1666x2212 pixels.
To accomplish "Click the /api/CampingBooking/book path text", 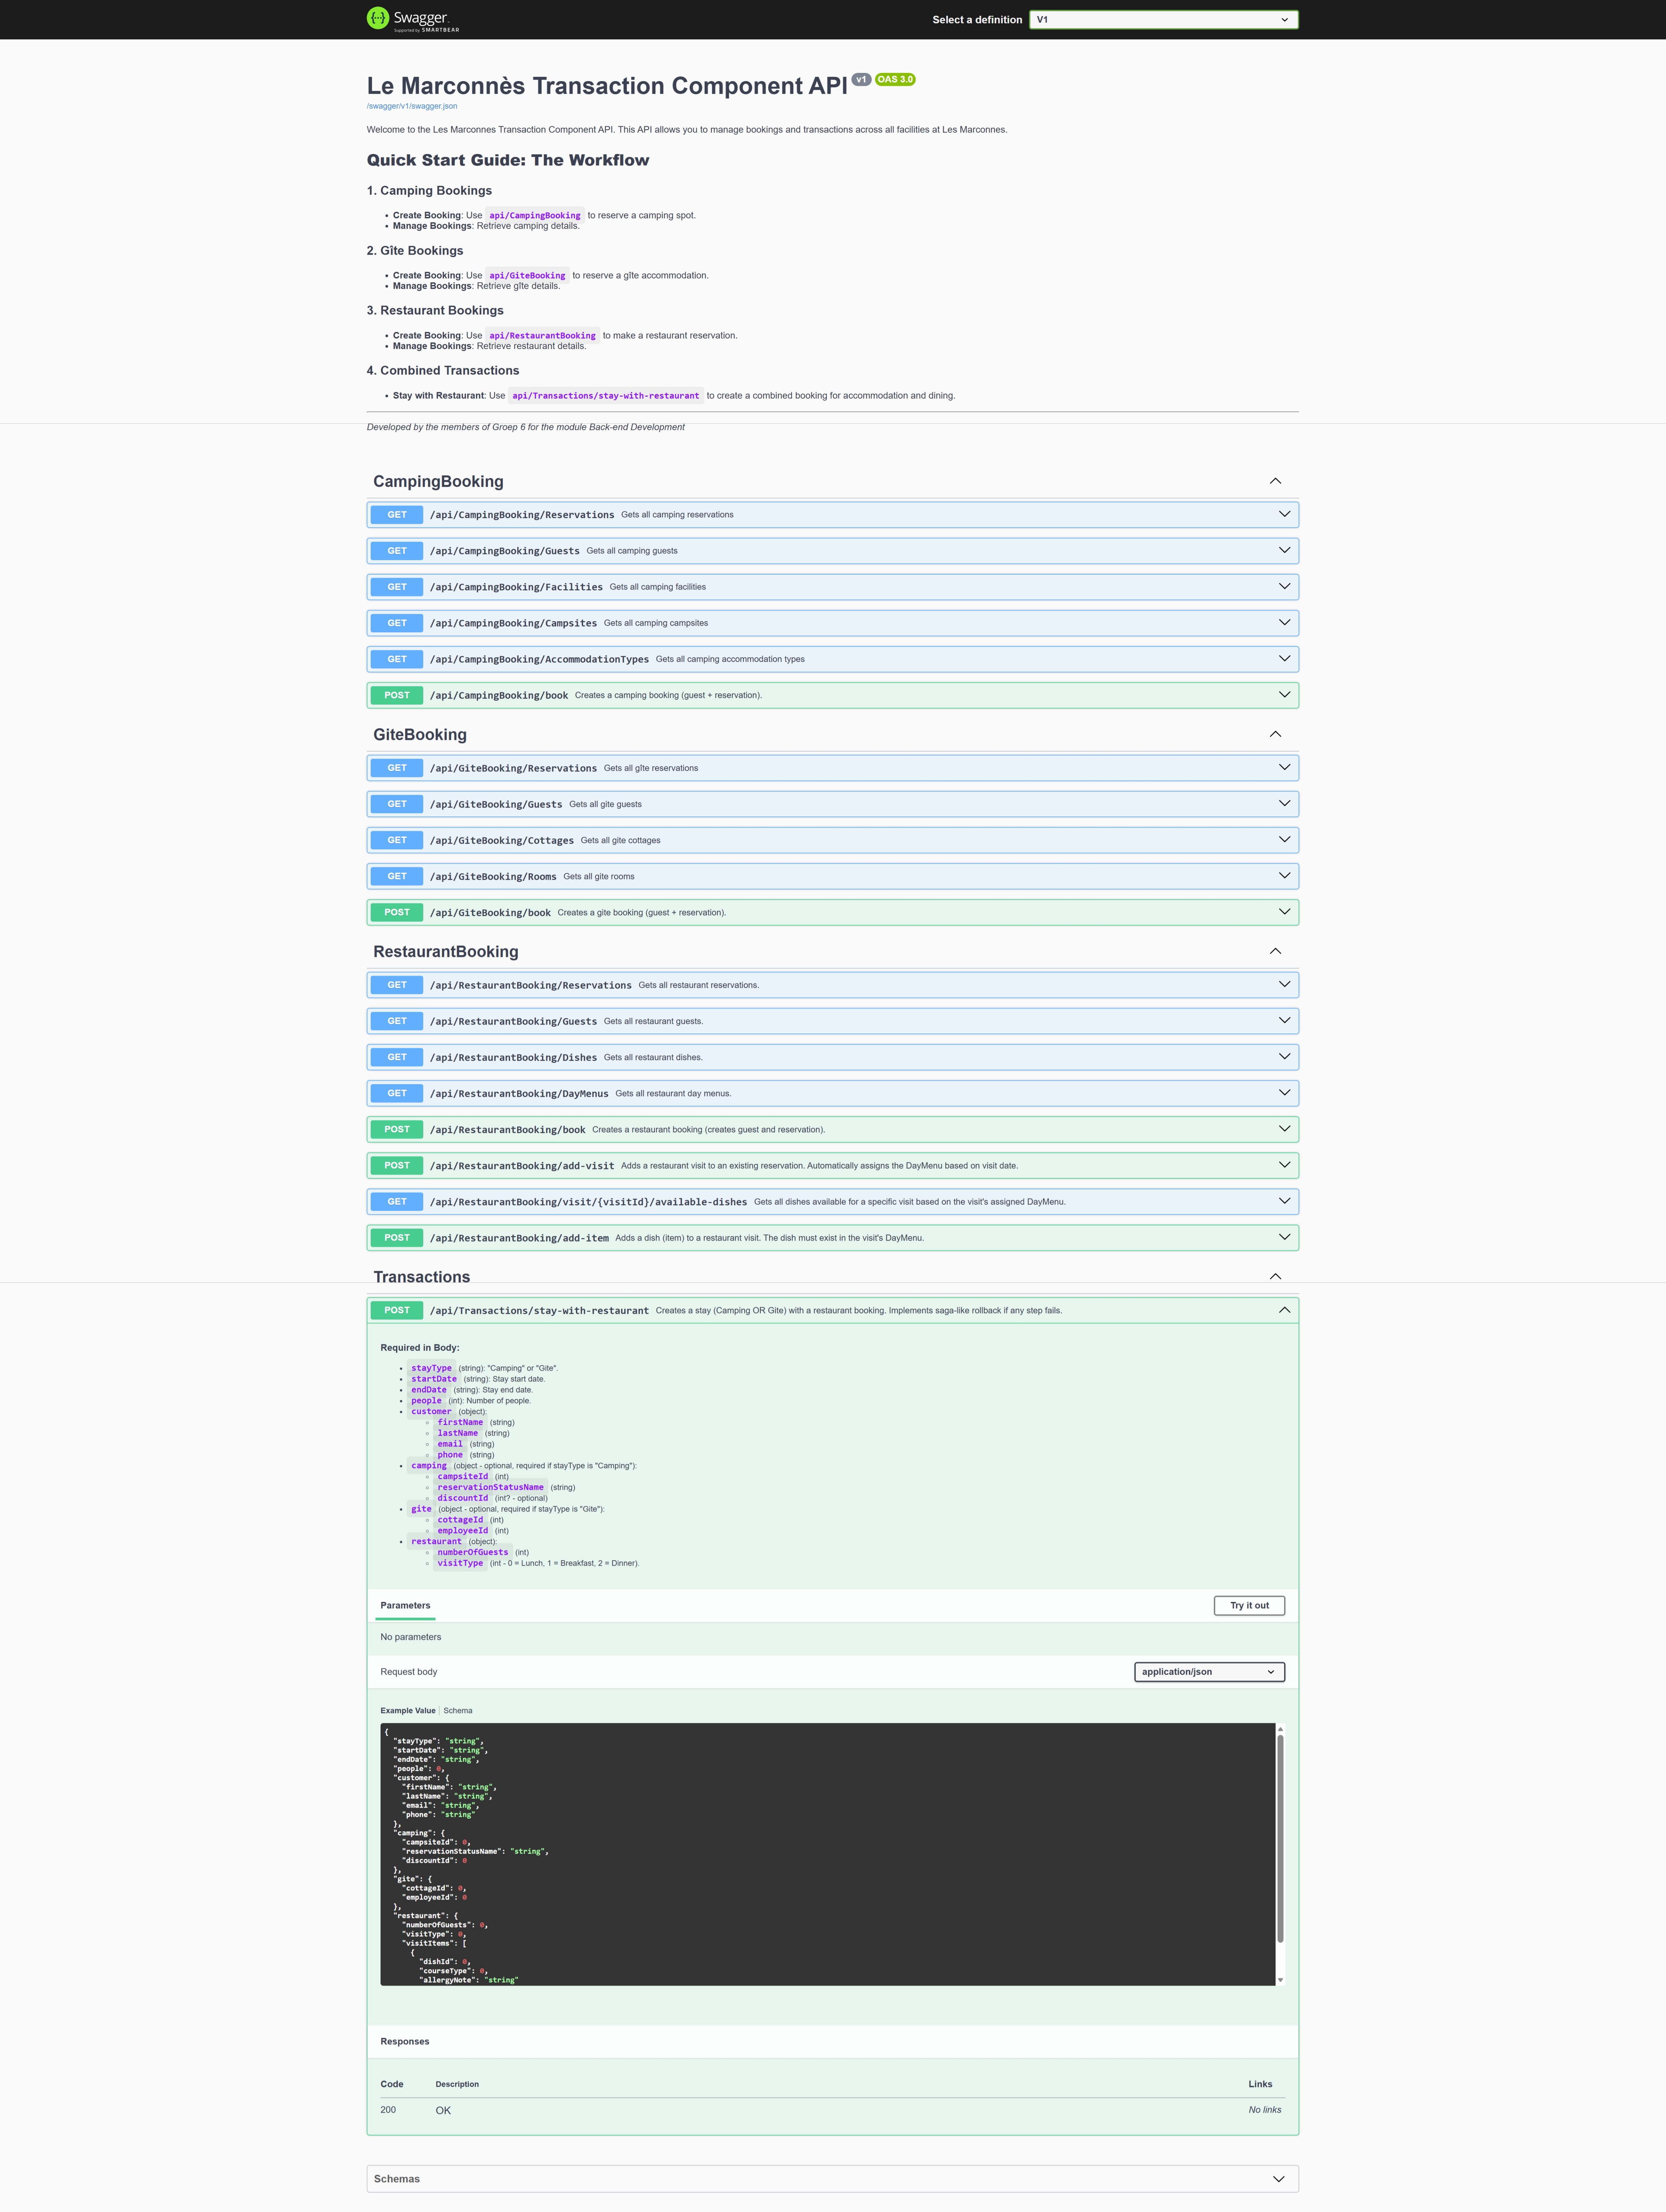I will pos(499,696).
